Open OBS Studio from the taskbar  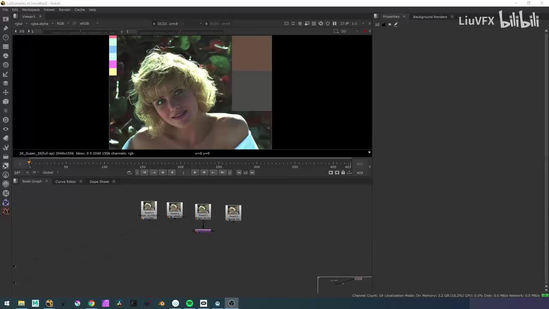[x=232, y=303]
